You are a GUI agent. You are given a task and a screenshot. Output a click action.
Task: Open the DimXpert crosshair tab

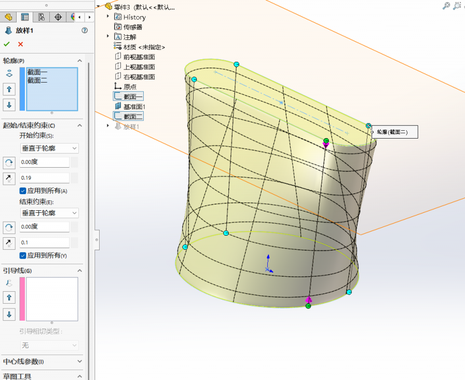(58, 17)
